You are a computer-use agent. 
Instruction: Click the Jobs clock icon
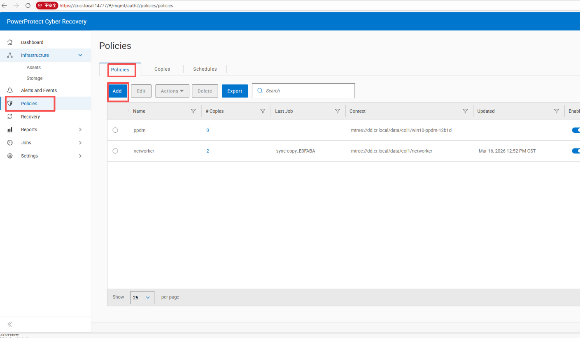click(x=10, y=143)
